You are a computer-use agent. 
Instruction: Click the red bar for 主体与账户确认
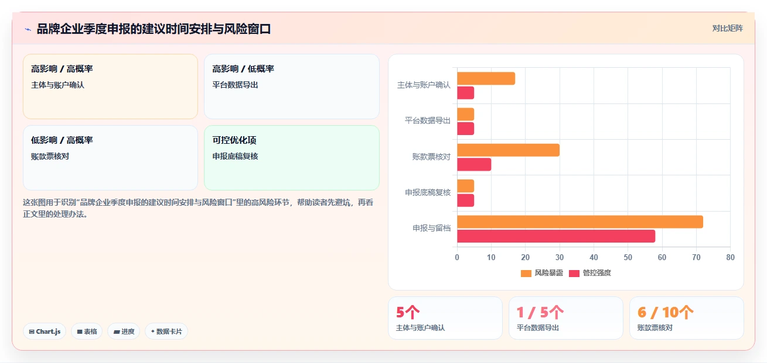point(466,93)
